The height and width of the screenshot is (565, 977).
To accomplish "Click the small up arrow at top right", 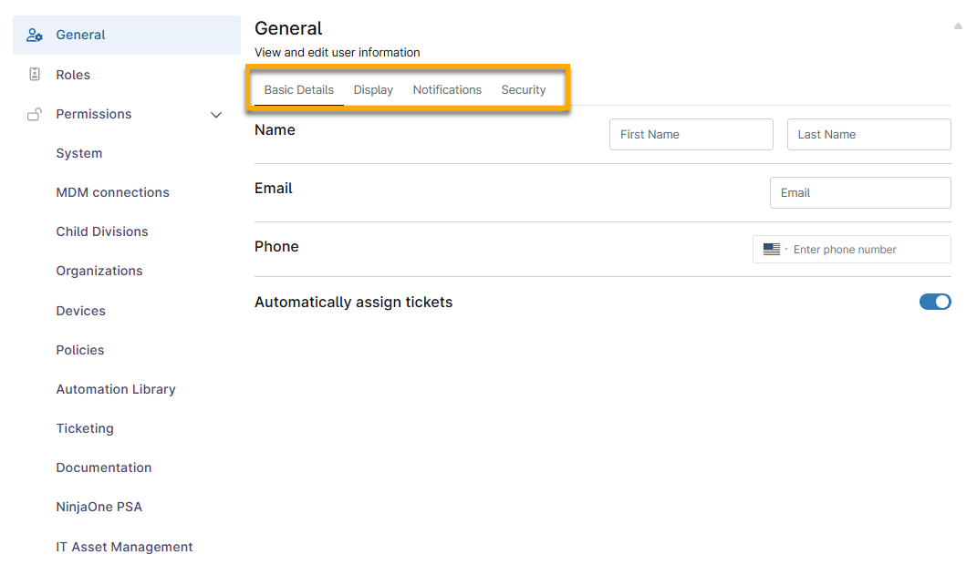I will (958, 26).
